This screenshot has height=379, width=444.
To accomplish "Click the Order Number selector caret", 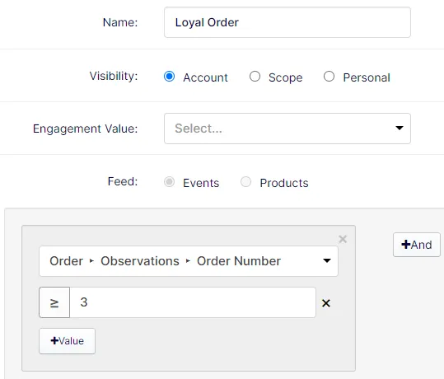I will click(x=327, y=260).
